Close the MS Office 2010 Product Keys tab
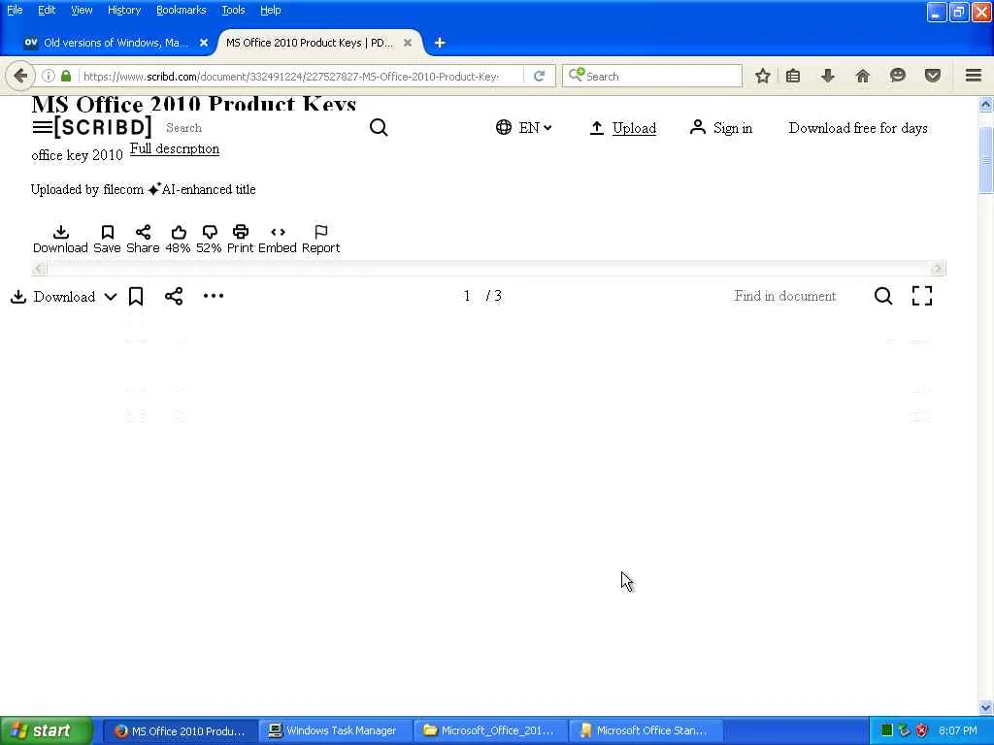The height and width of the screenshot is (745, 994). [408, 43]
